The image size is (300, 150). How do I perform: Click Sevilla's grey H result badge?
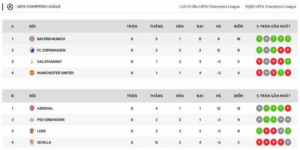point(288,142)
